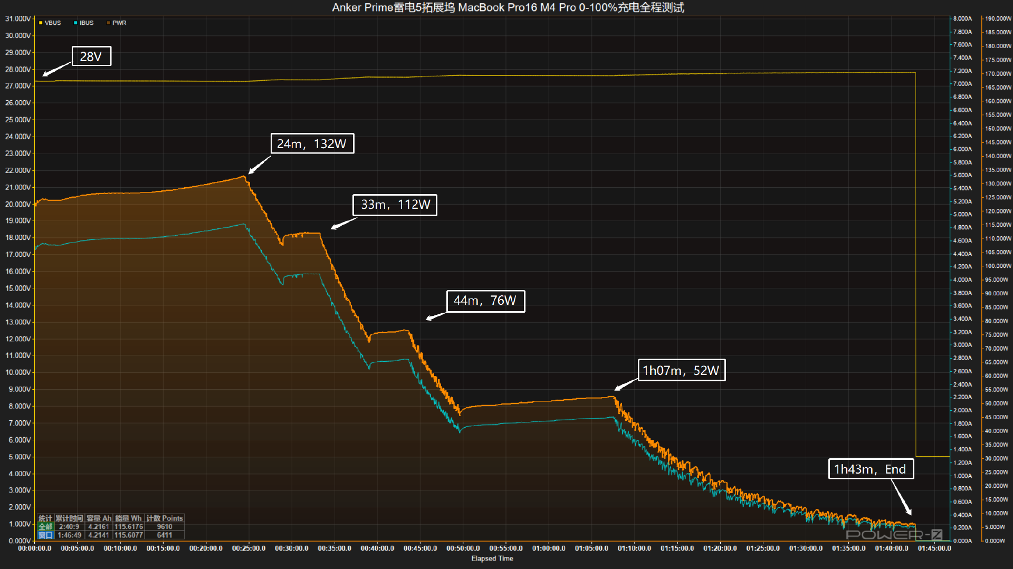Click the 100.000W label on power axis
This screenshot has width=1013, height=569.
coord(998,266)
